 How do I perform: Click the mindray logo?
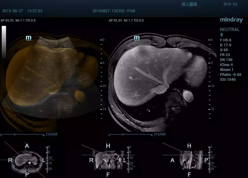pos(231,20)
